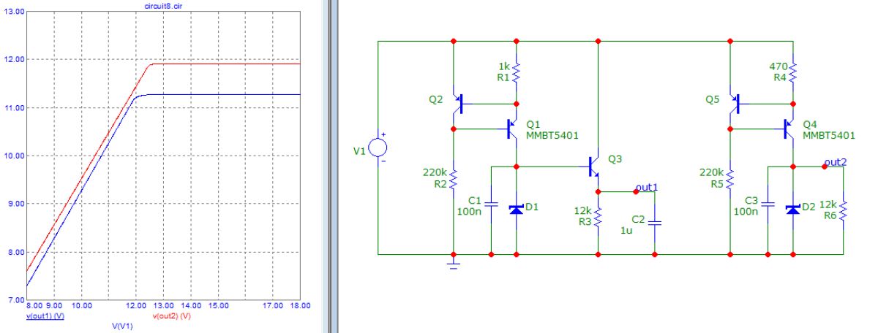
Task: Click the 11.00 y-axis value
Action: [x=14, y=108]
